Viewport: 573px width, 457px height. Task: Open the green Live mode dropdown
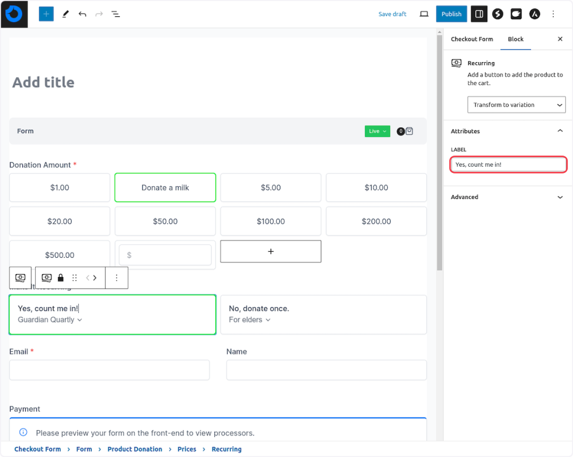377,131
